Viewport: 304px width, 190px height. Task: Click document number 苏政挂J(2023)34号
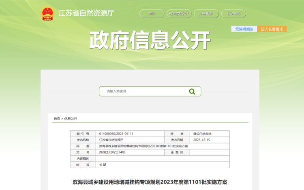pyautogui.click(x=112, y=152)
